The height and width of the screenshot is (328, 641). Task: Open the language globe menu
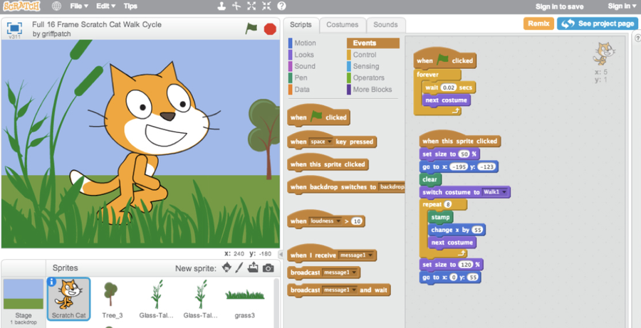[56, 6]
